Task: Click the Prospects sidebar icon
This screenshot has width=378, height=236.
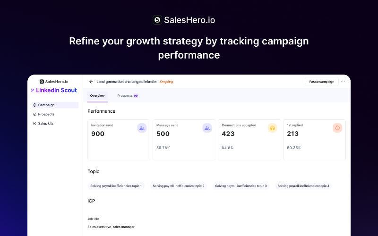Action: coord(34,114)
